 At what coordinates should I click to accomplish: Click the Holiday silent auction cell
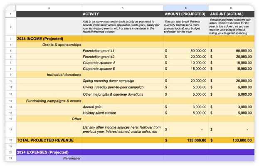[x=122, y=113]
